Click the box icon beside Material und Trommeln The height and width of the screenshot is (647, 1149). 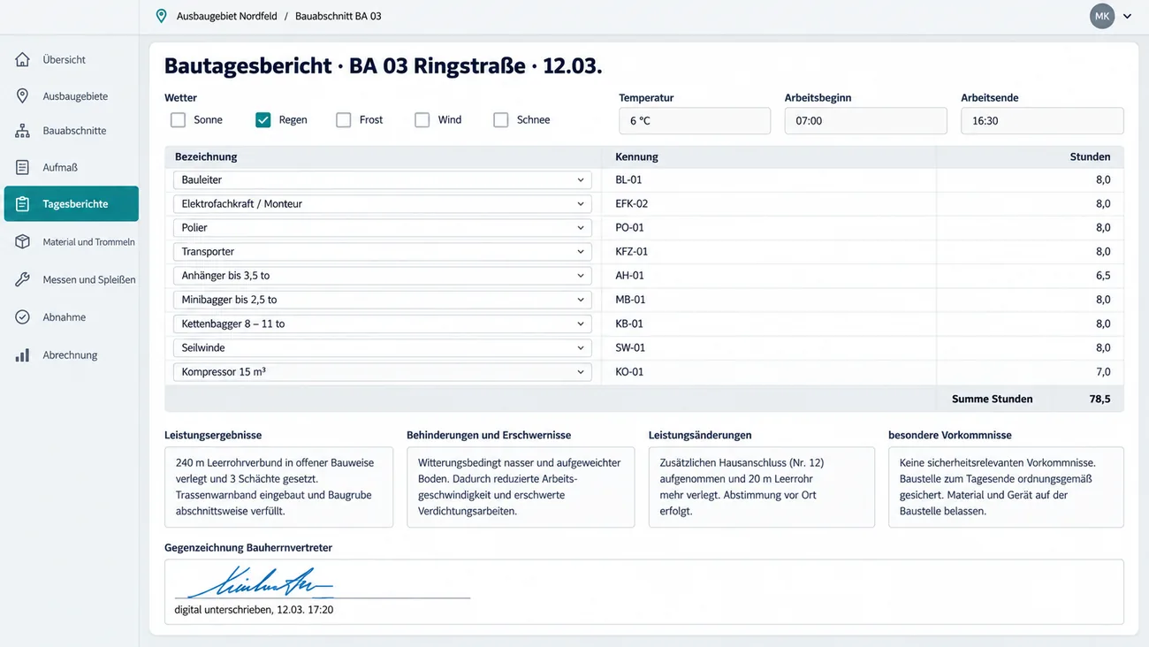pos(23,241)
